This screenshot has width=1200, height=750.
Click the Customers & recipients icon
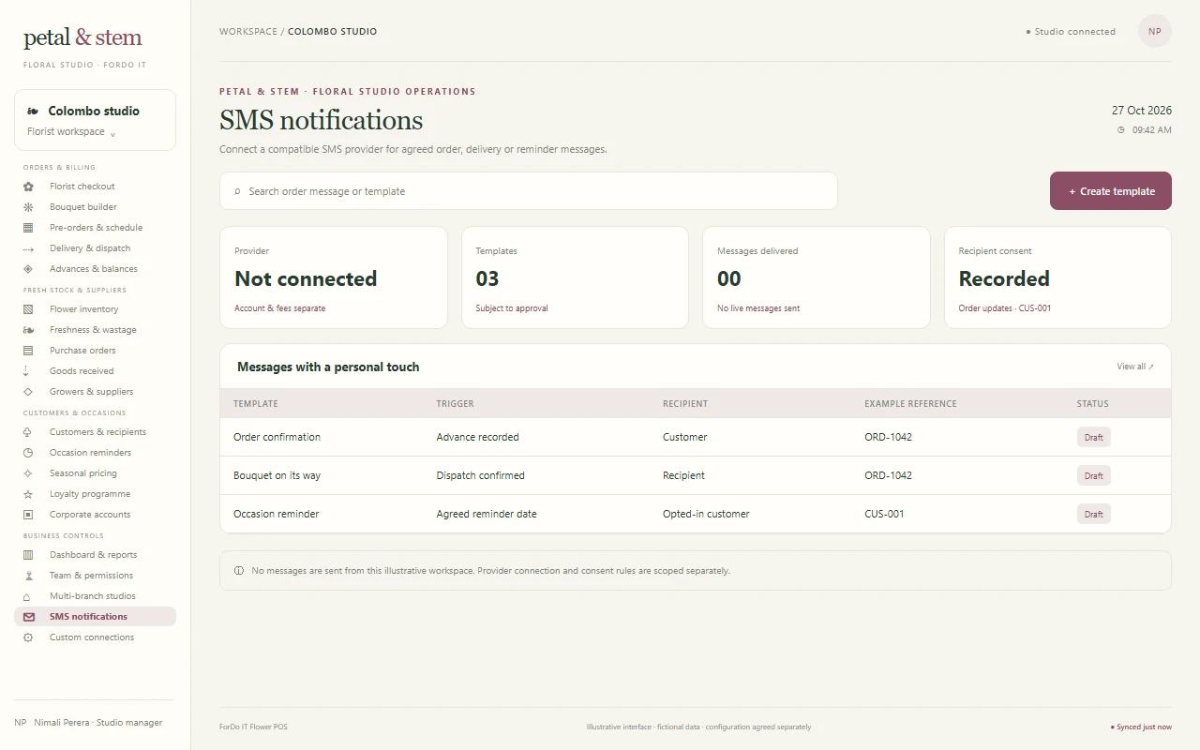click(x=28, y=432)
